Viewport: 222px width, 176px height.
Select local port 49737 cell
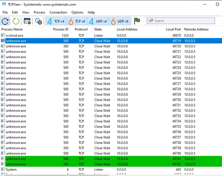(176, 137)
